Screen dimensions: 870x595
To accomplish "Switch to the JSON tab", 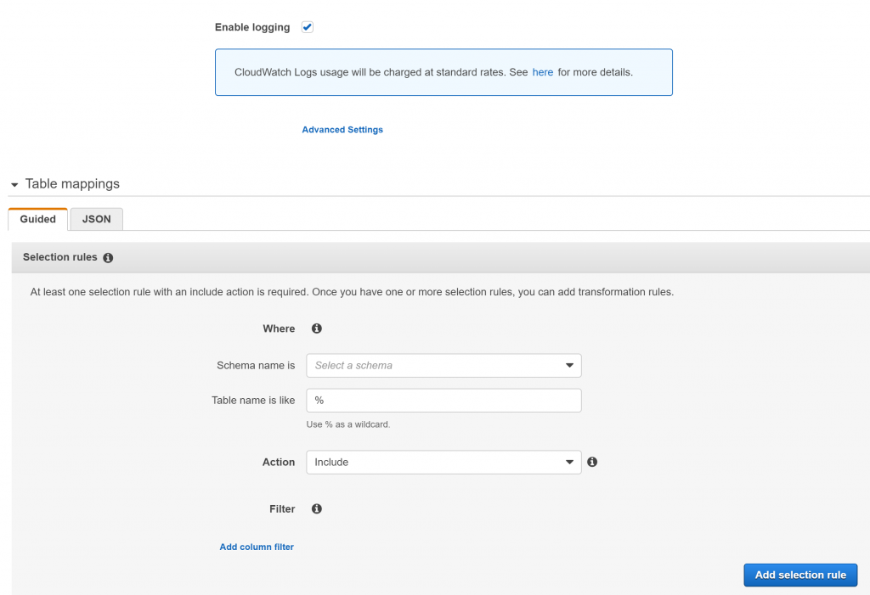I will click(x=97, y=219).
